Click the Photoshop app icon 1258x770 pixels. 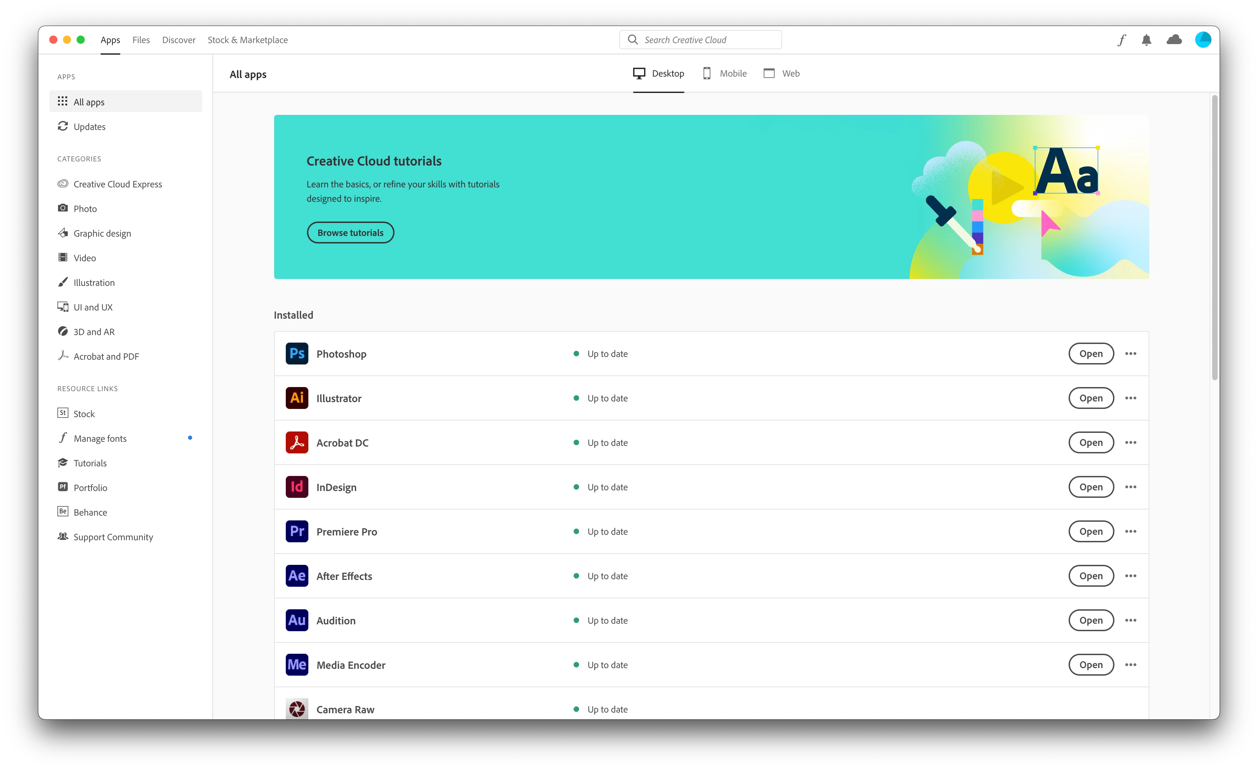click(297, 353)
